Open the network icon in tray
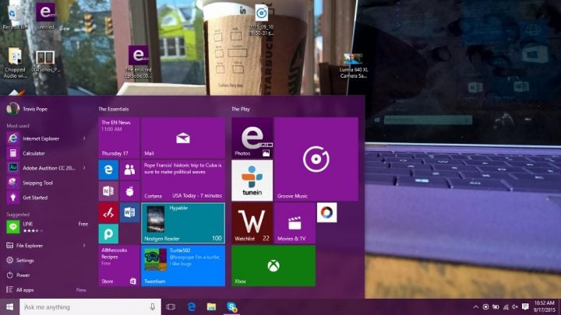This screenshot has width=561, height=315. point(506,306)
